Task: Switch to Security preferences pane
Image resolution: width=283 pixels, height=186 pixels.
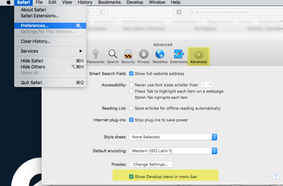Action: pyautogui.click(x=128, y=56)
